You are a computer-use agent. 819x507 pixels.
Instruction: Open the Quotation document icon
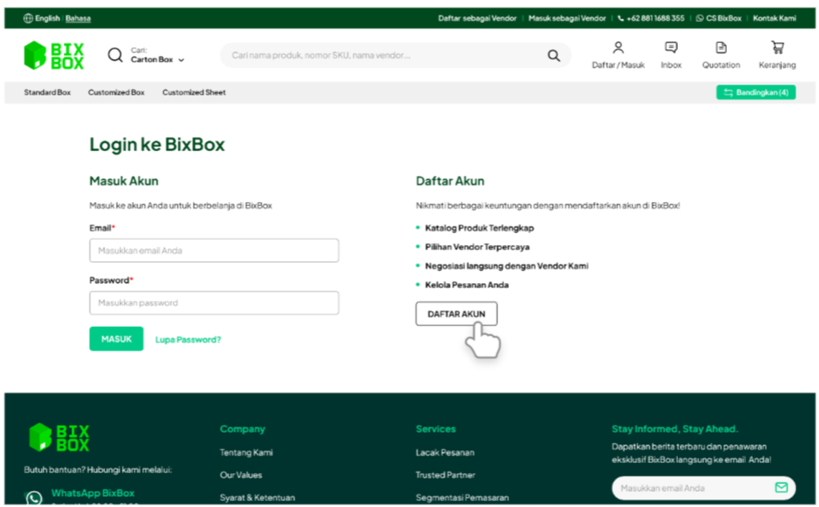(721, 48)
